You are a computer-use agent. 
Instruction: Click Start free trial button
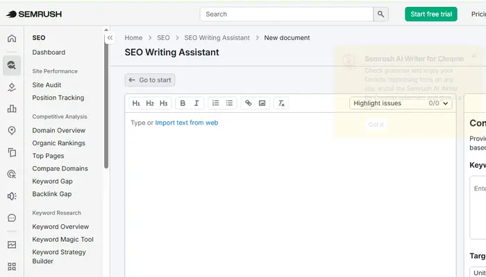tap(431, 15)
